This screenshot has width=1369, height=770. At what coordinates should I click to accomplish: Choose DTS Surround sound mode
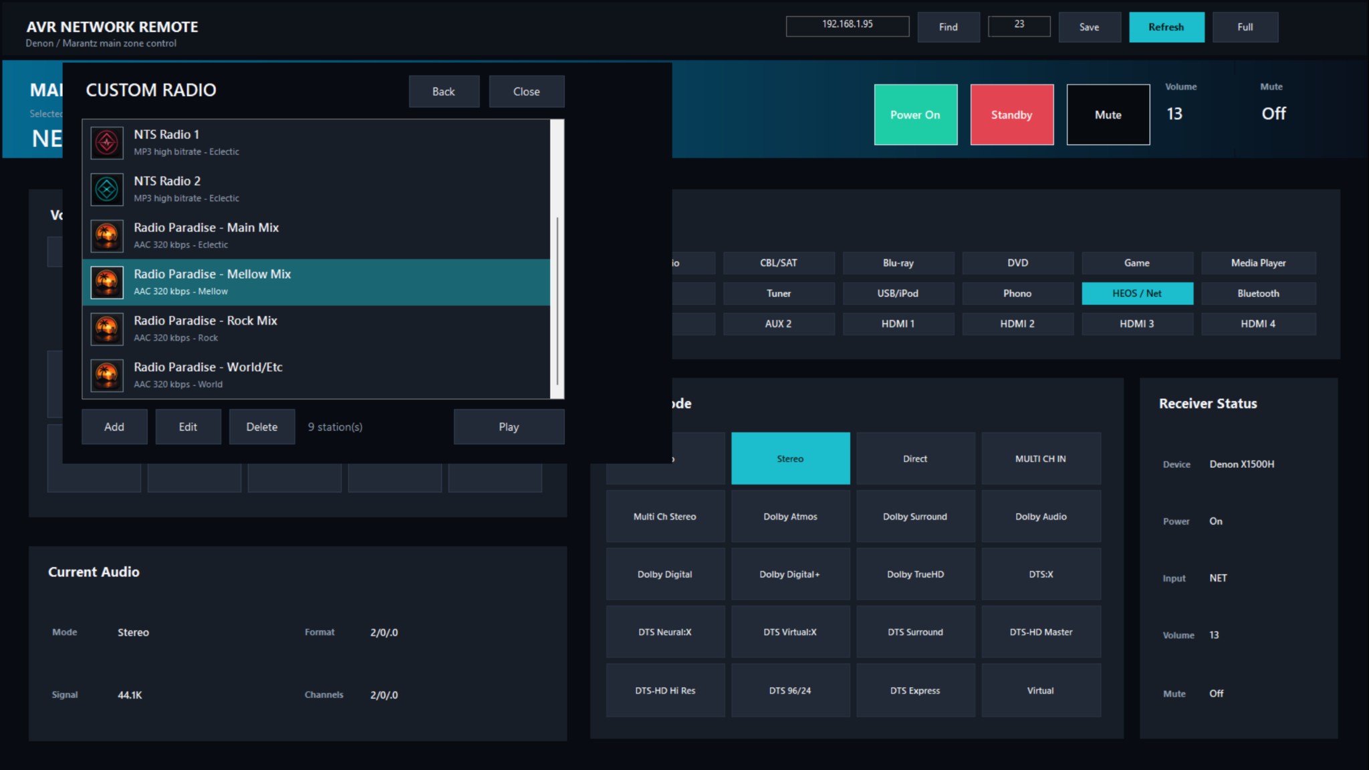(916, 632)
